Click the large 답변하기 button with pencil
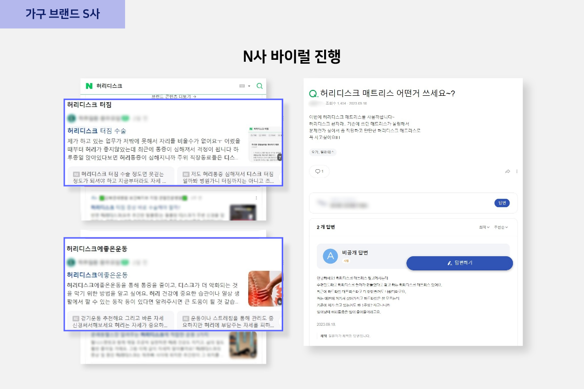Screen dimensions: 584x389 [459, 263]
